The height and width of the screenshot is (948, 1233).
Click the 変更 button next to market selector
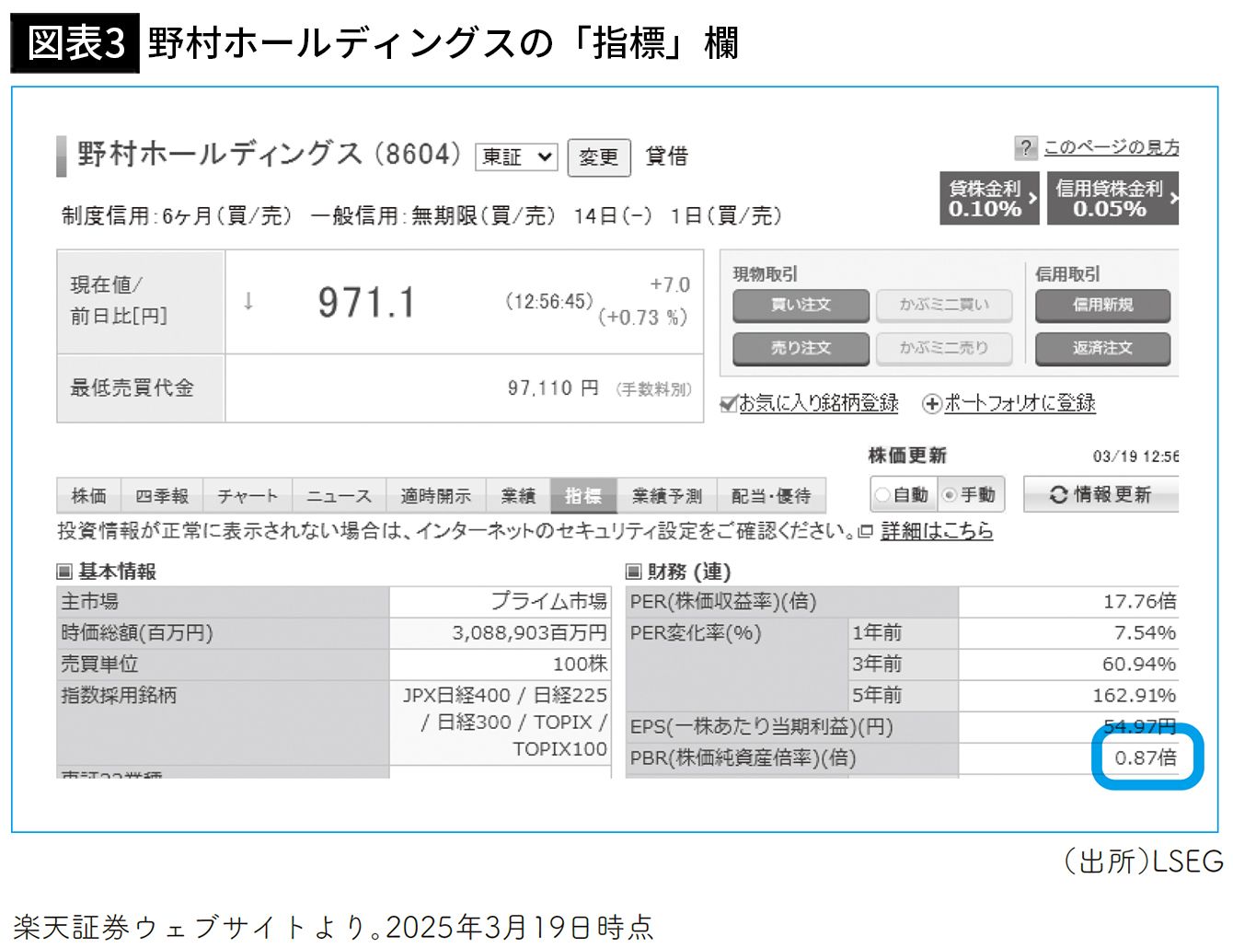pyautogui.click(x=598, y=157)
